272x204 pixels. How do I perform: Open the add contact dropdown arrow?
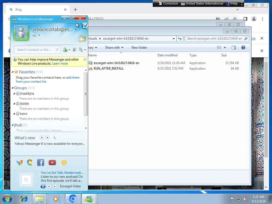[69, 50]
